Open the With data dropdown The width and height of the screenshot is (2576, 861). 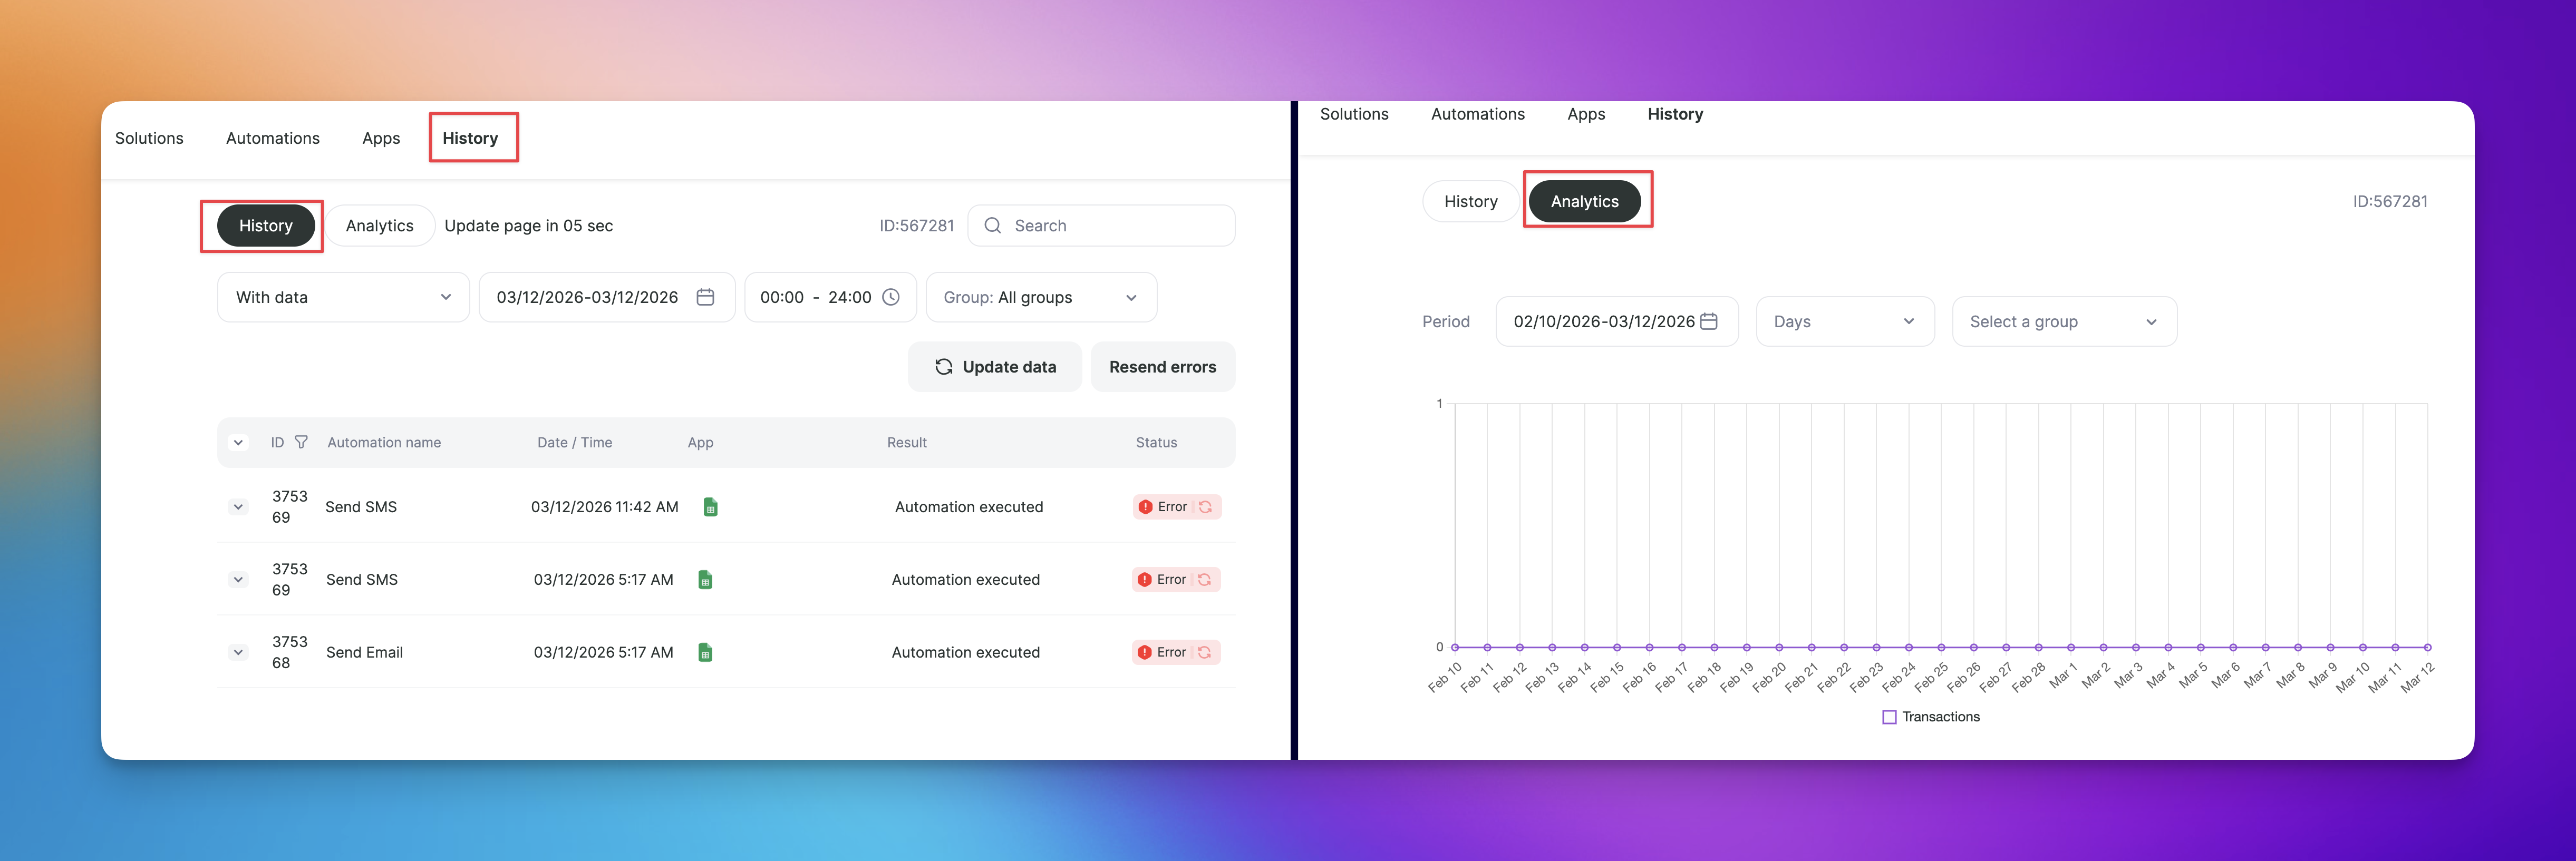(x=343, y=297)
